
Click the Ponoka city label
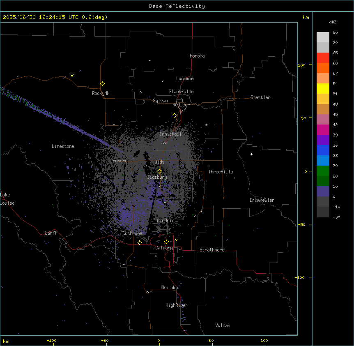click(x=197, y=56)
